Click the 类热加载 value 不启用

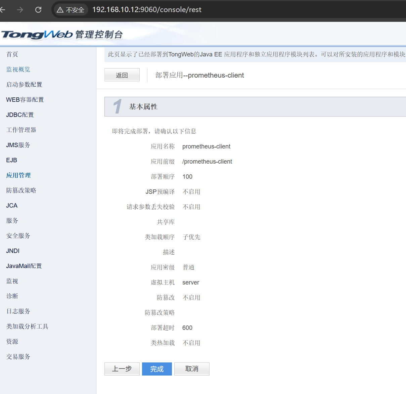point(191,343)
